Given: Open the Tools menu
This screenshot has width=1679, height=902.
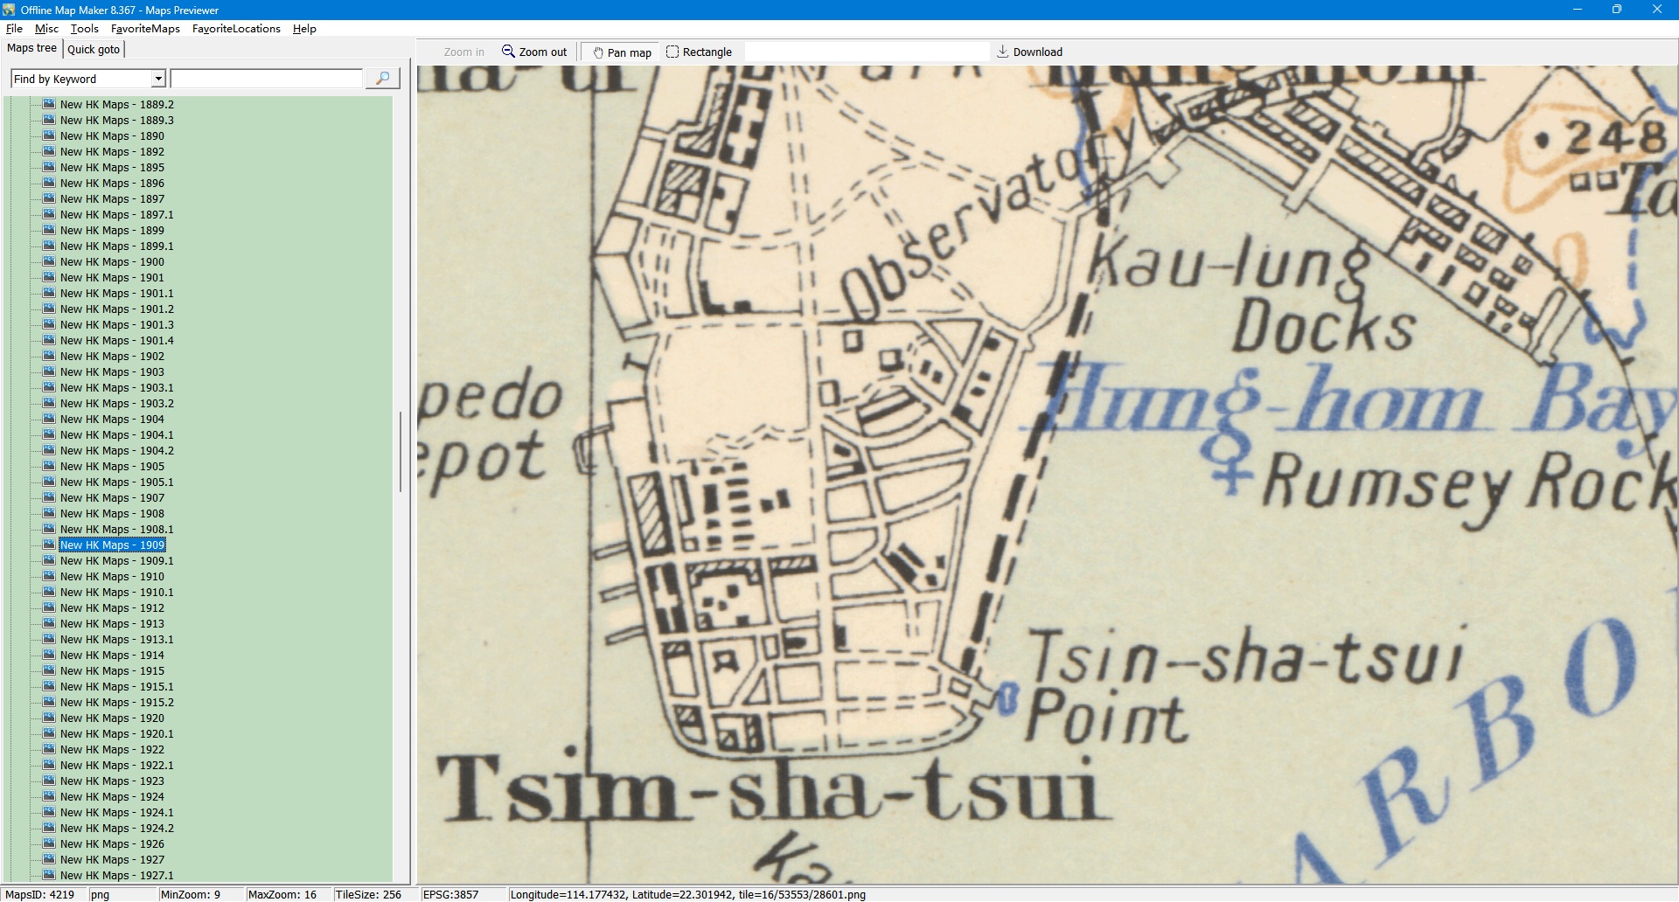Looking at the screenshot, I should coord(85,29).
